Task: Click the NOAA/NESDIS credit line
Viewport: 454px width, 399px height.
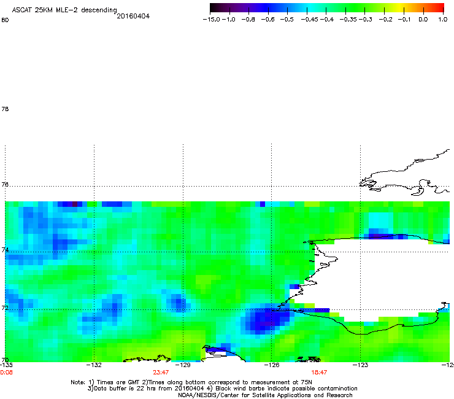Action: [x=265, y=395]
